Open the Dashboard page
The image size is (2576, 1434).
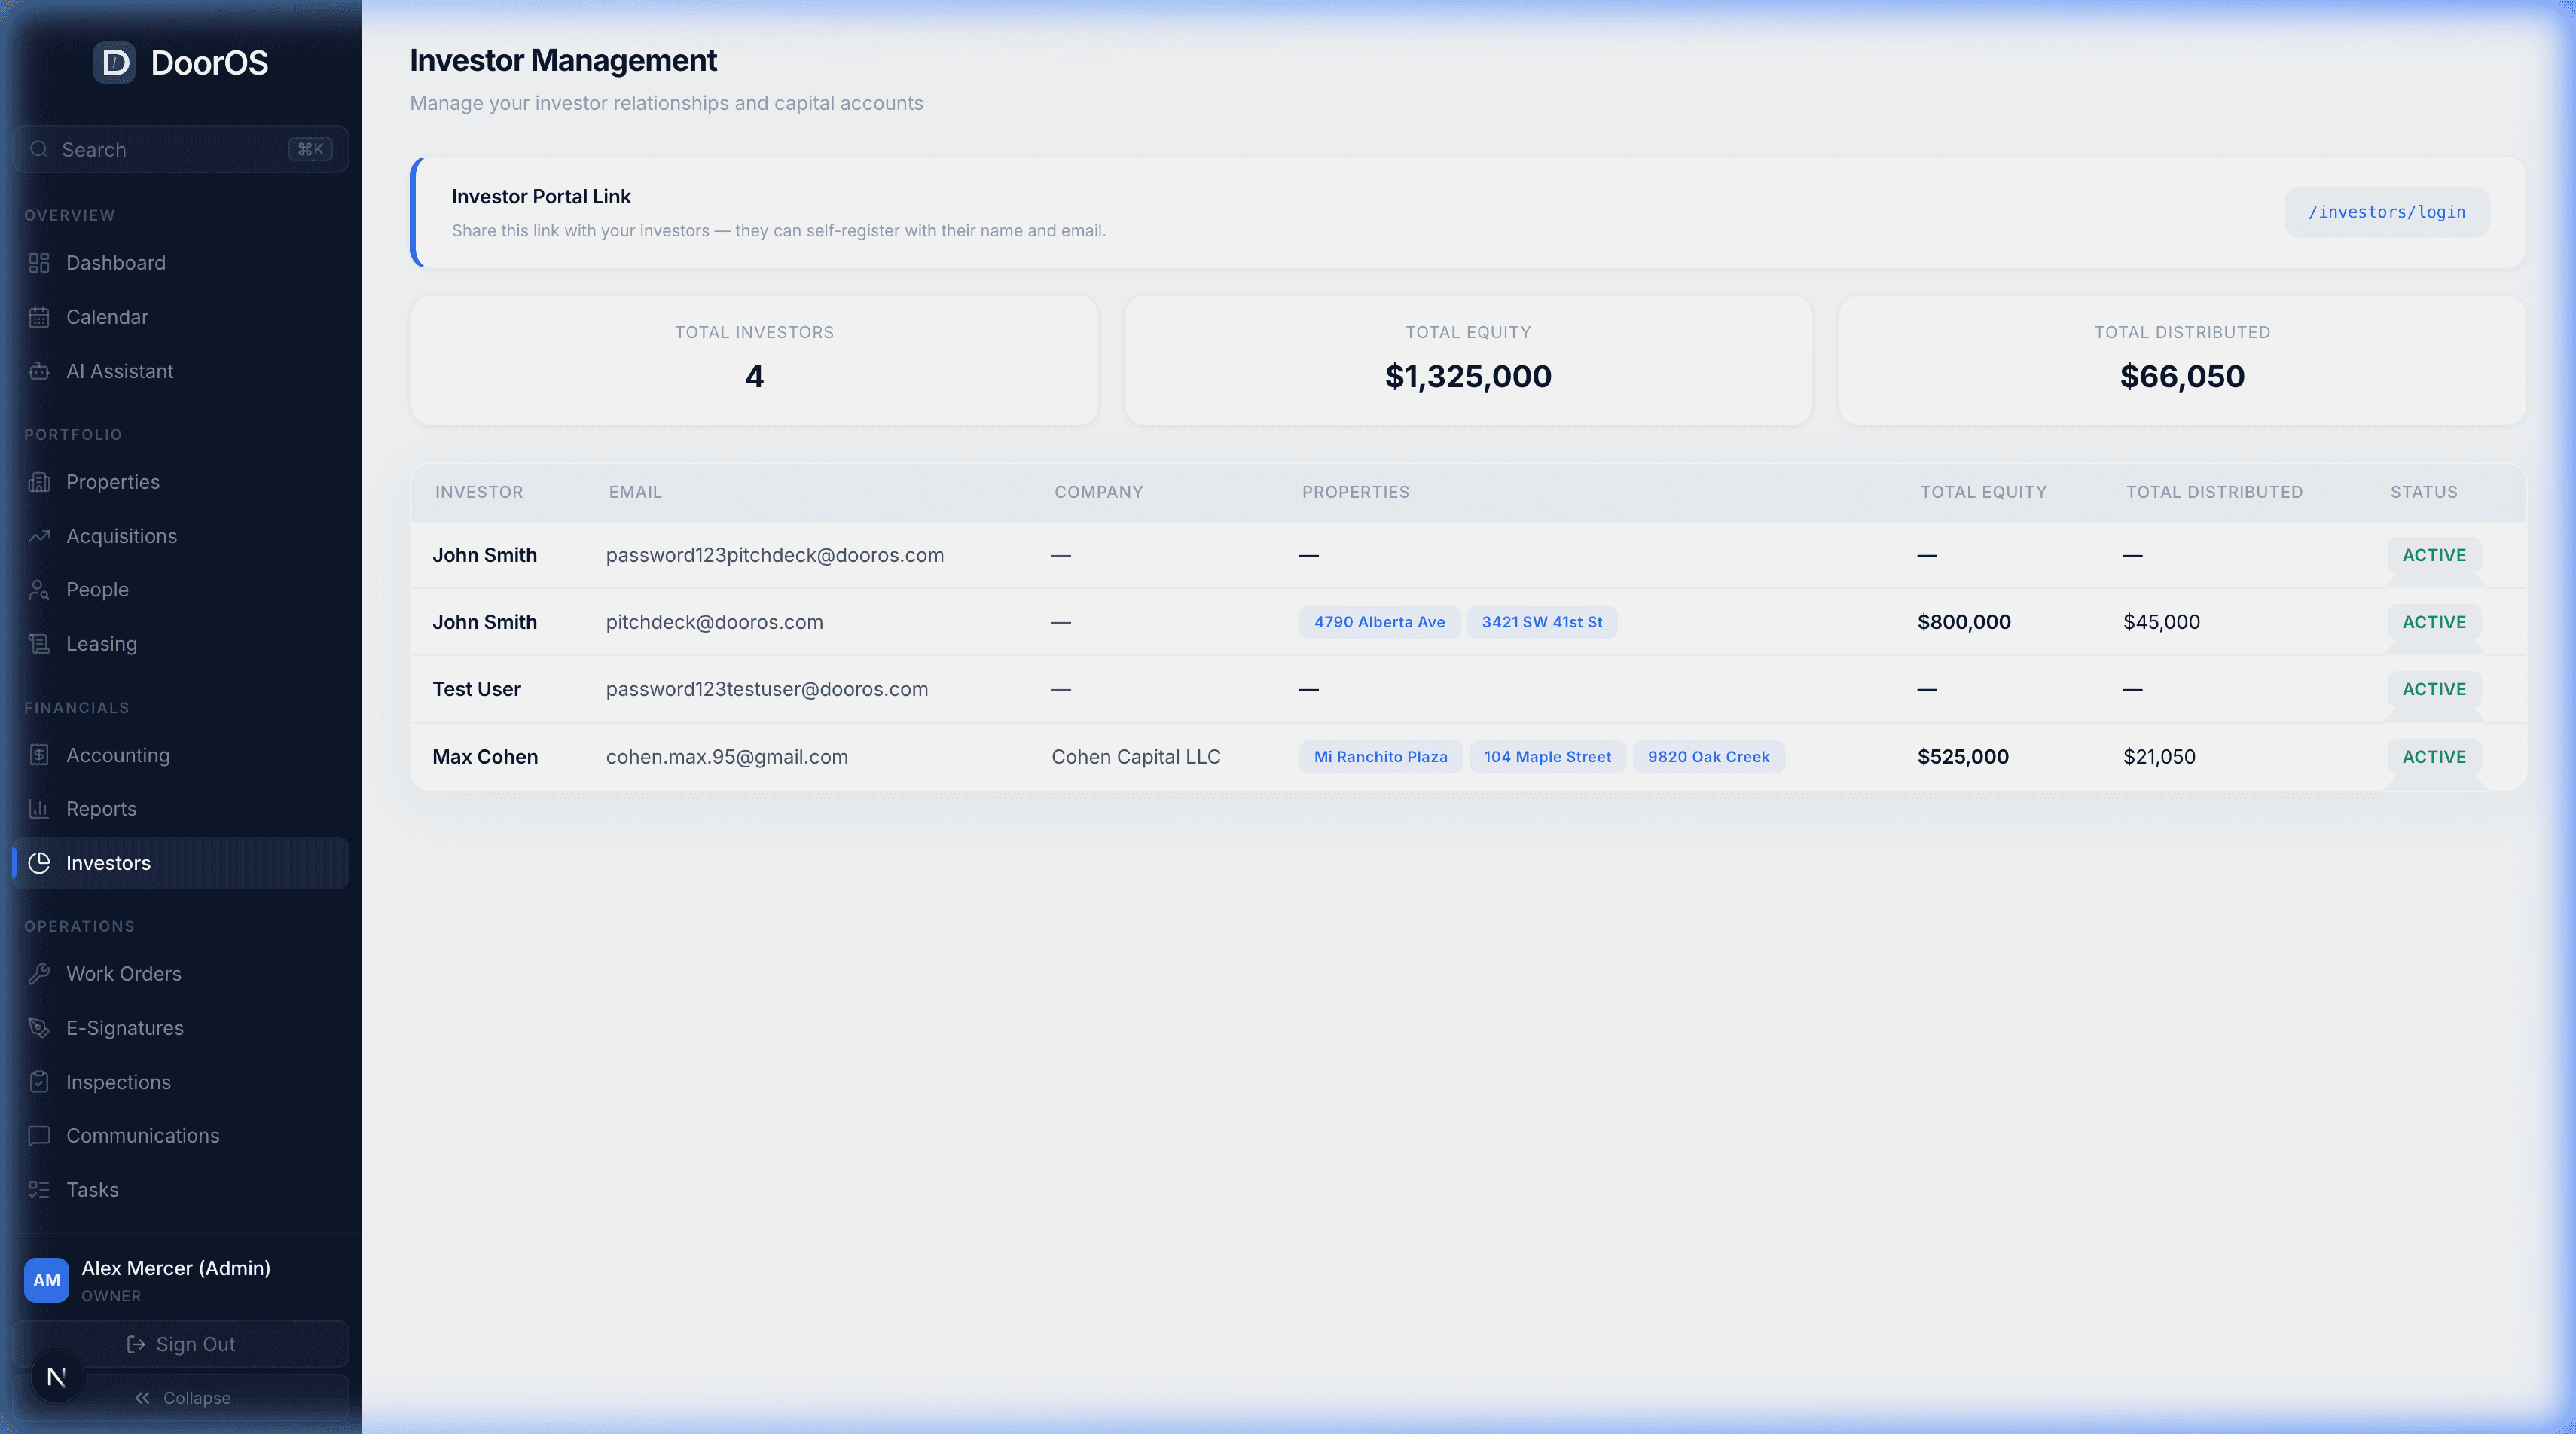click(180, 263)
